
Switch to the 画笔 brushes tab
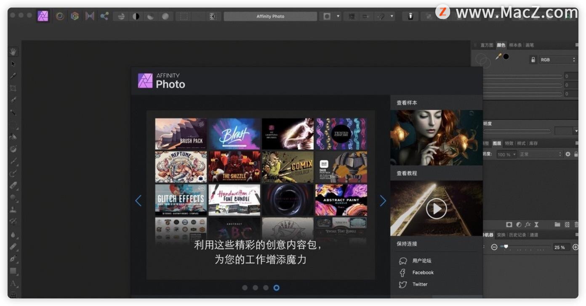530,45
